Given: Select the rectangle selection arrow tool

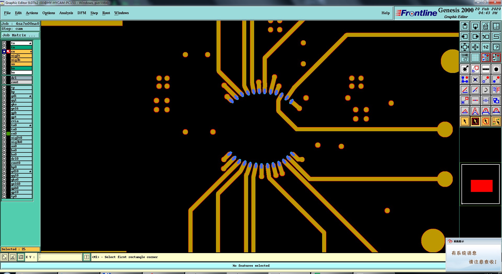Looking at the screenshot, I should 475,121.
